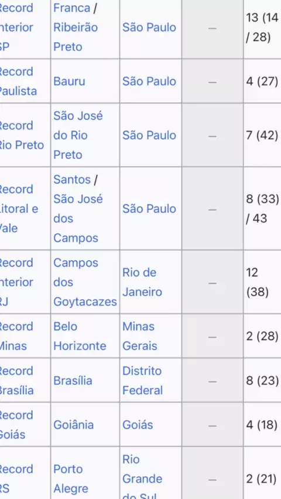Follow the Goiás state link
This screenshot has height=499, width=281.
click(138, 425)
